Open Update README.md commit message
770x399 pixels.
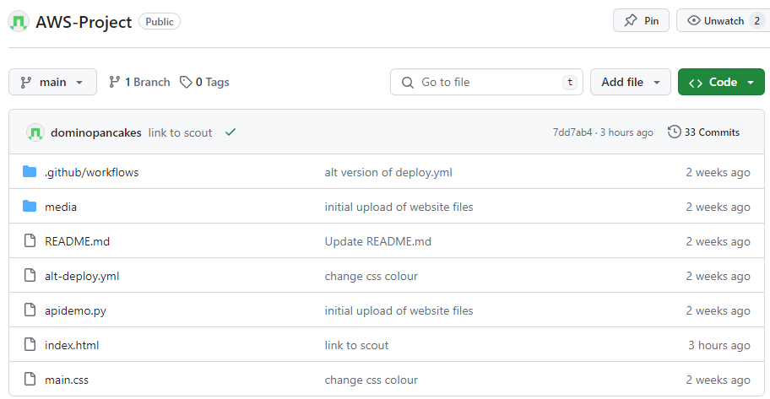(x=378, y=241)
